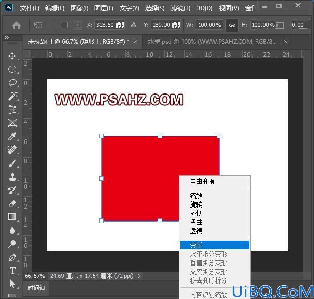Click left-middle transform handle of rectangle

(102, 178)
